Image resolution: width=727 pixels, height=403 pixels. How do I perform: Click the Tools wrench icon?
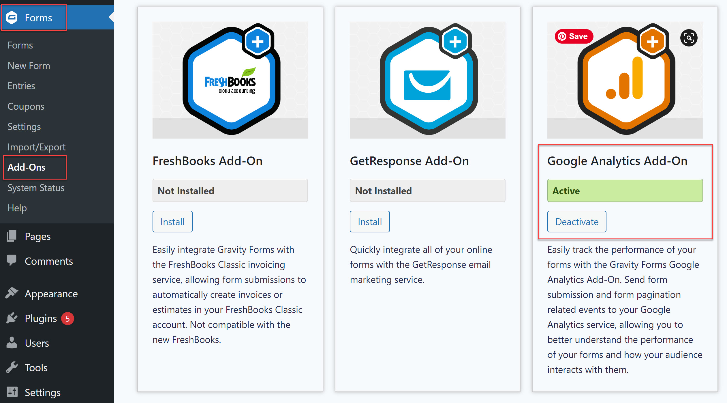coord(12,367)
